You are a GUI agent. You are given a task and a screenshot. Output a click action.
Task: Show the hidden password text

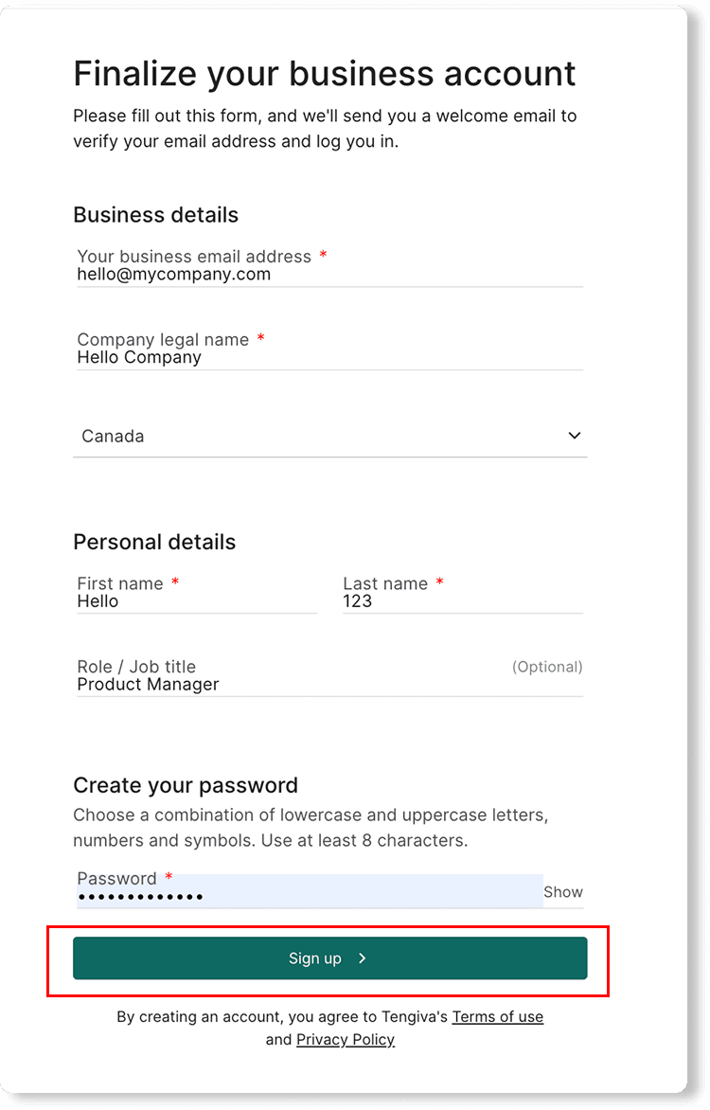pyautogui.click(x=563, y=892)
